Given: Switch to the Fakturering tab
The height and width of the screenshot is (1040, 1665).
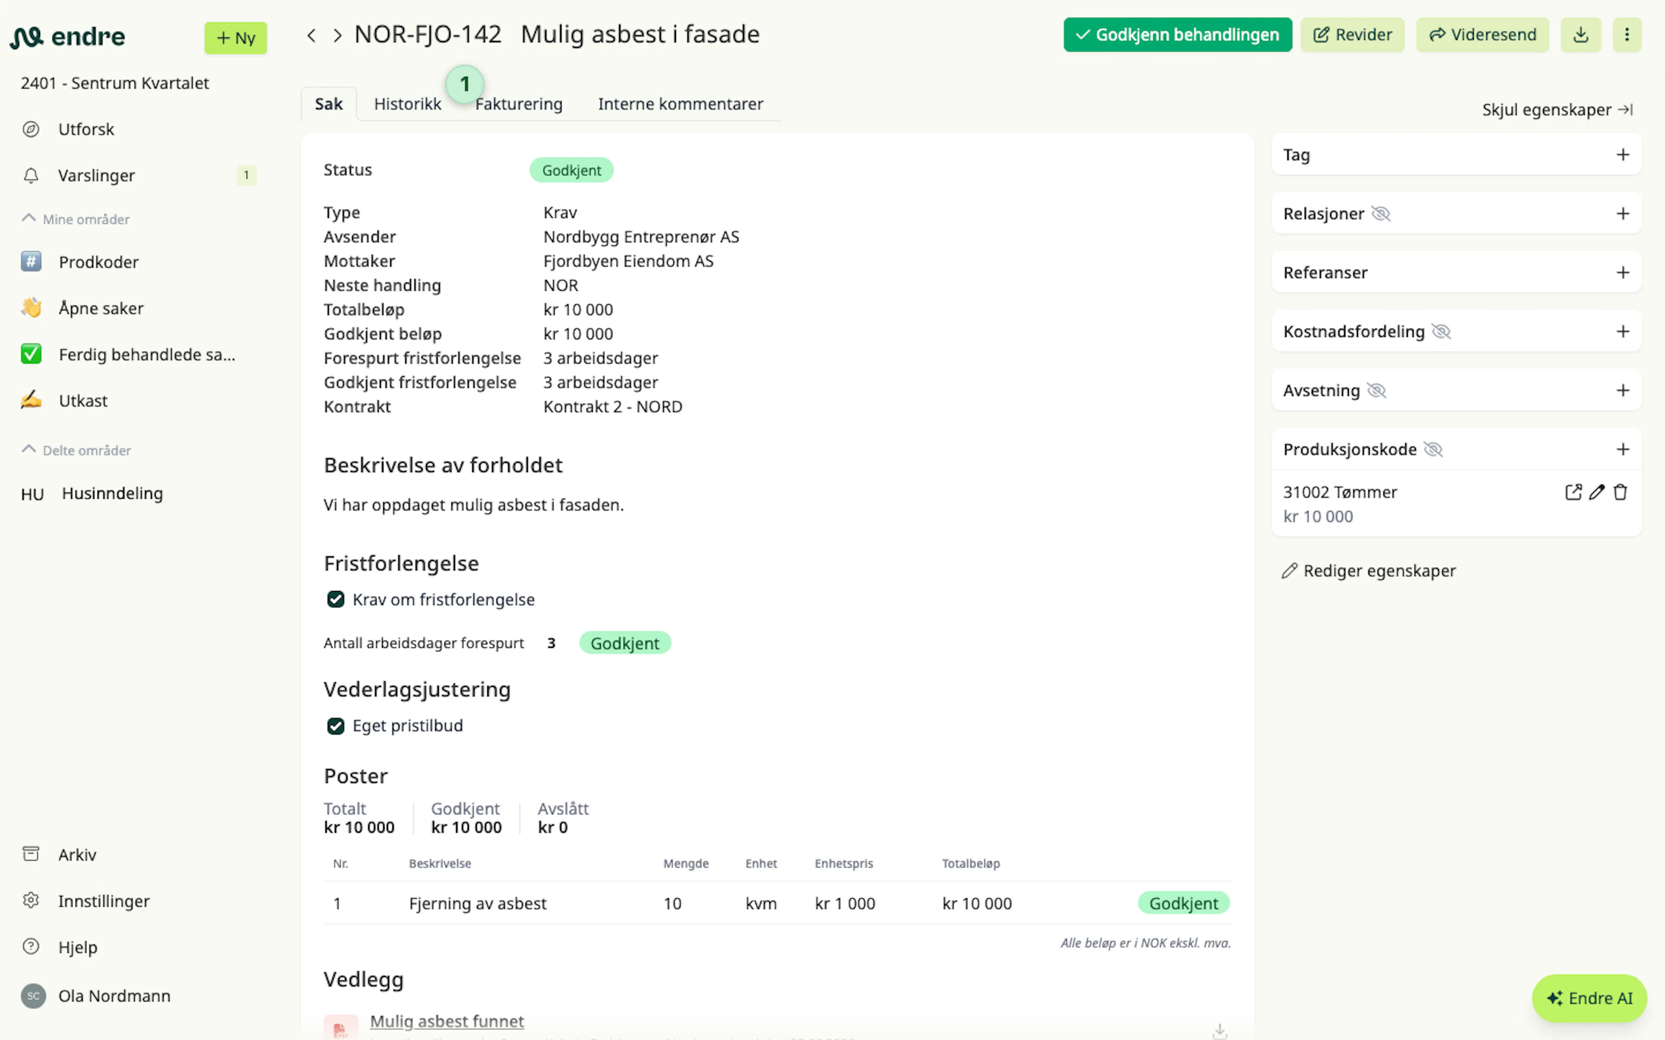Looking at the screenshot, I should 519,104.
